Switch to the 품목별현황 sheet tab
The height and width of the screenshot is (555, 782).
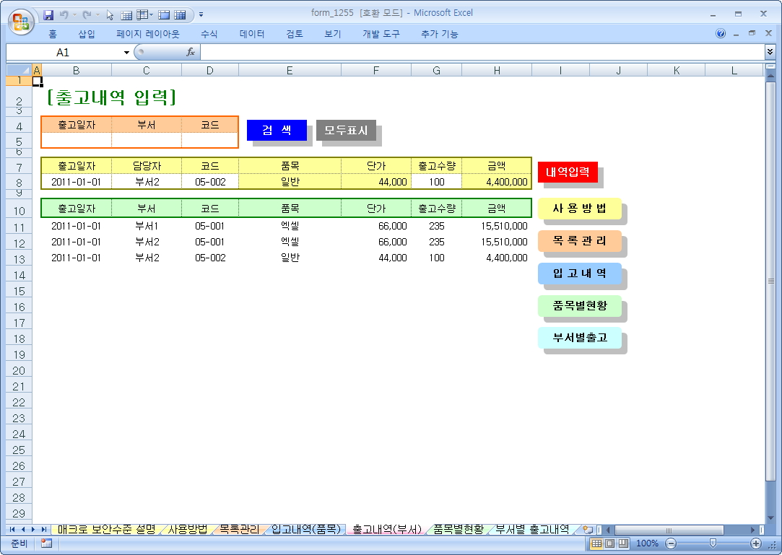pyautogui.click(x=459, y=530)
